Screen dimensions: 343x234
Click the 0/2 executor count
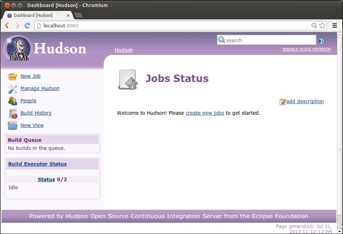pyautogui.click(x=62, y=179)
